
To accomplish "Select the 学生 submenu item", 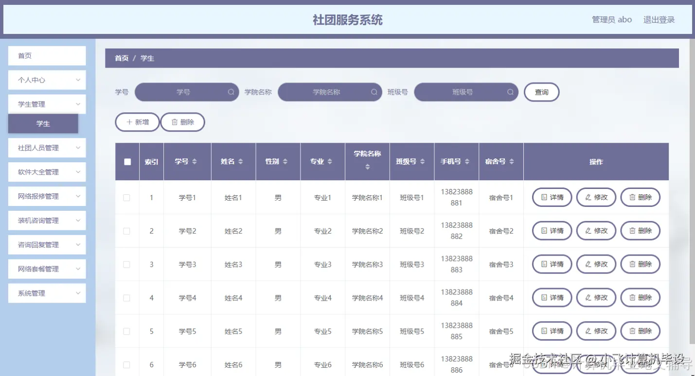I will click(43, 124).
